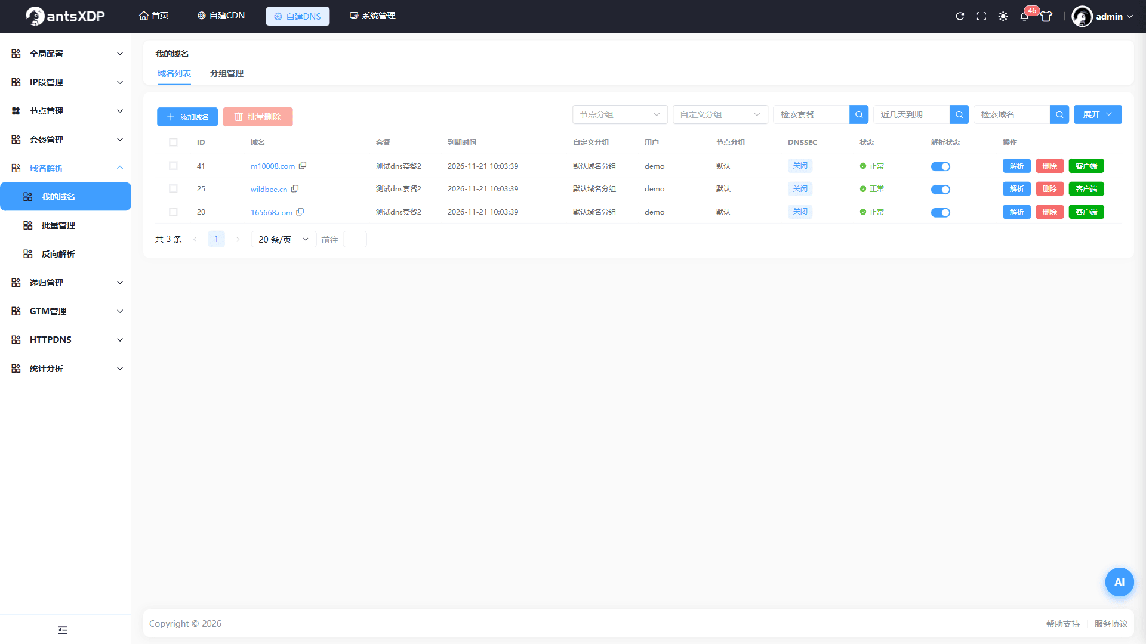This screenshot has height=644, width=1146.
Task: Expand filters with 展开 button
Action: 1098,114
